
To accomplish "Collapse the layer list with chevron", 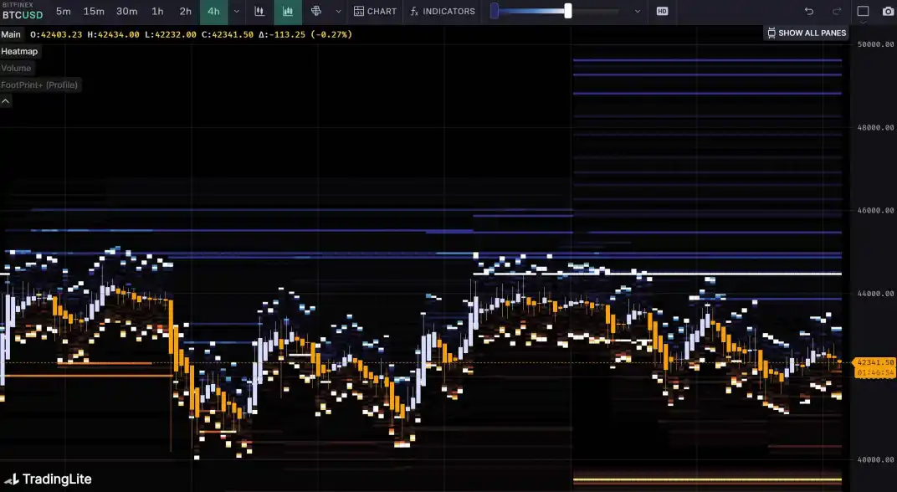I will pos(6,101).
